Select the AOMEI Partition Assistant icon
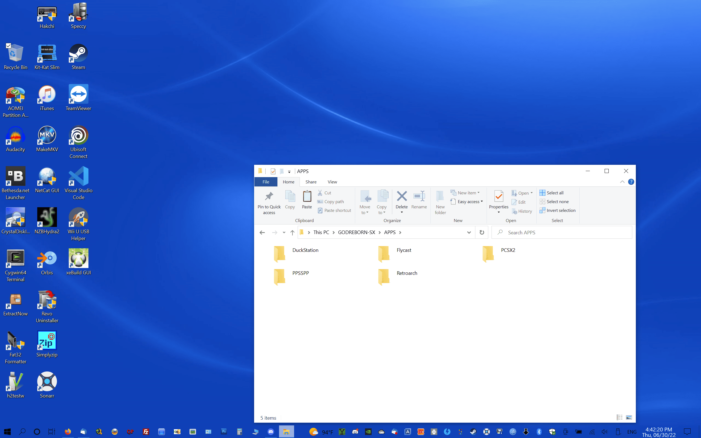The width and height of the screenshot is (701, 438). 16,101
